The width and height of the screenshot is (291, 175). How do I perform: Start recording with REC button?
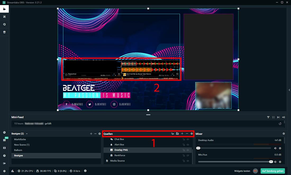[x=255, y=171]
